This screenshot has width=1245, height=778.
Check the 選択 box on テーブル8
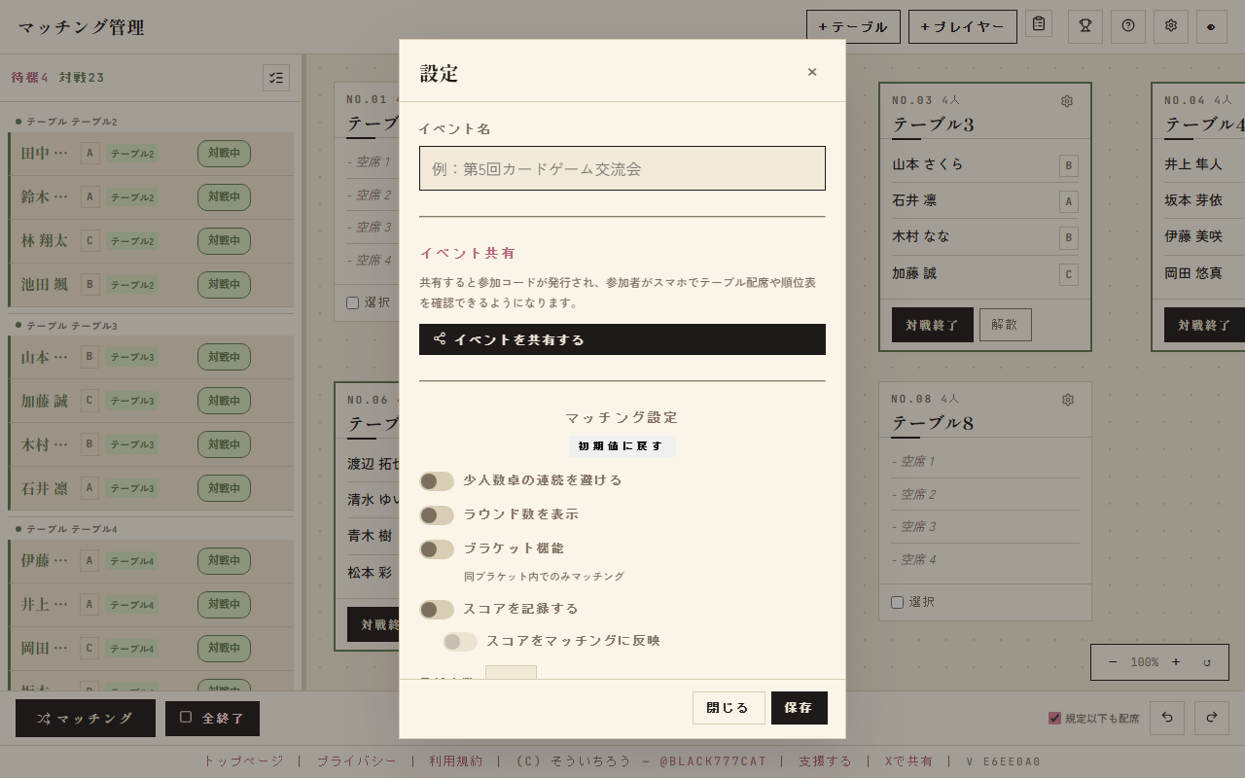click(x=897, y=603)
